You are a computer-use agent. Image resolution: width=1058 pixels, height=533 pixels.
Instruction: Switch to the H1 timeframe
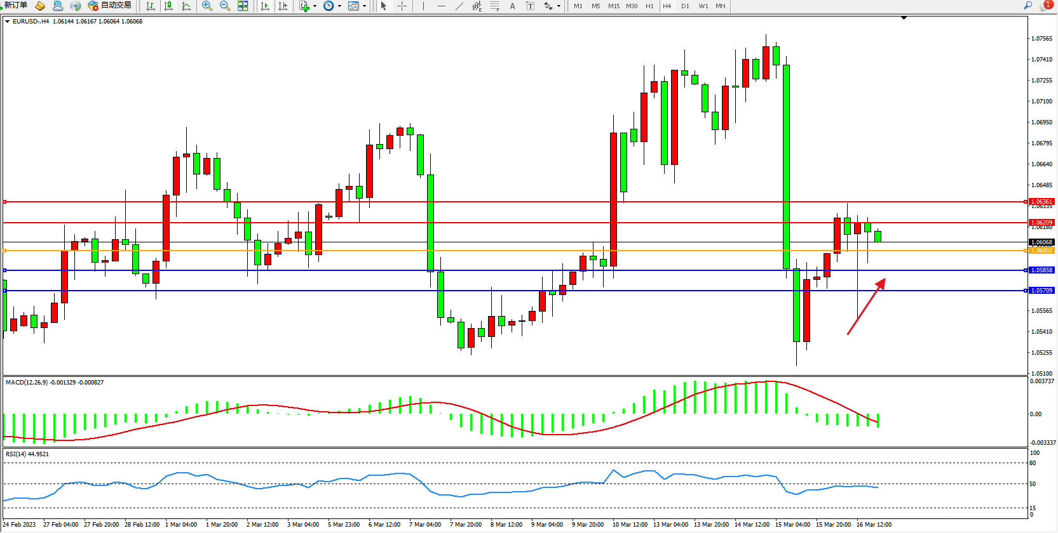click(x=649, y=6)
